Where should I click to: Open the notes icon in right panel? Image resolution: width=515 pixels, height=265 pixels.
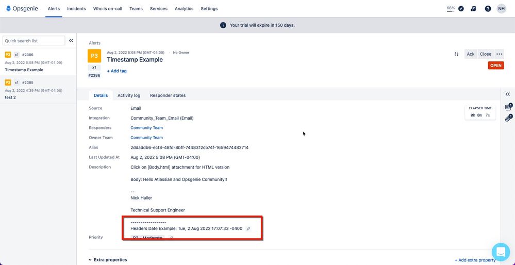508,107
